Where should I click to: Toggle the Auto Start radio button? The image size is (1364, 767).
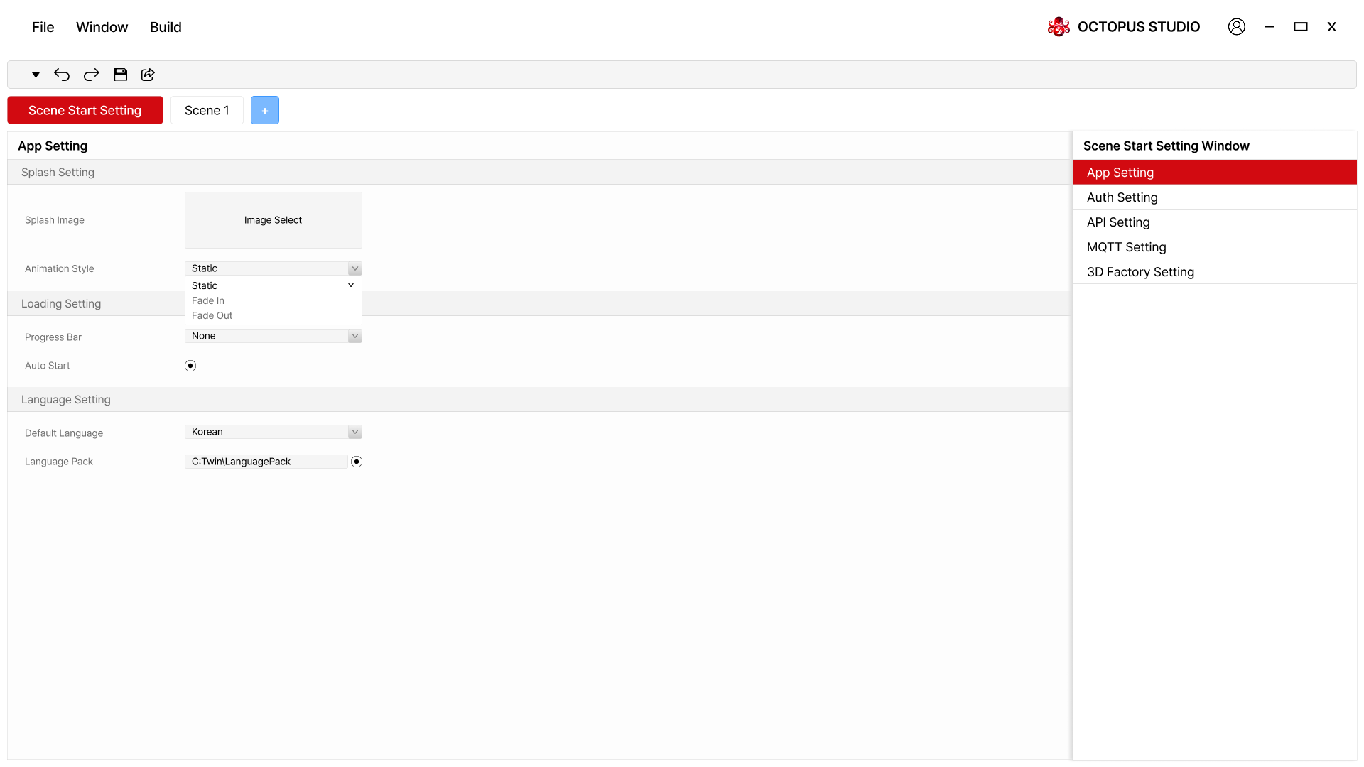pyautogui.click(x=190, y=366)
